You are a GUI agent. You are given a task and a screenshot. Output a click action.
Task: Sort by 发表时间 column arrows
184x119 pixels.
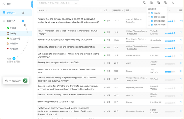coord(122,10)
